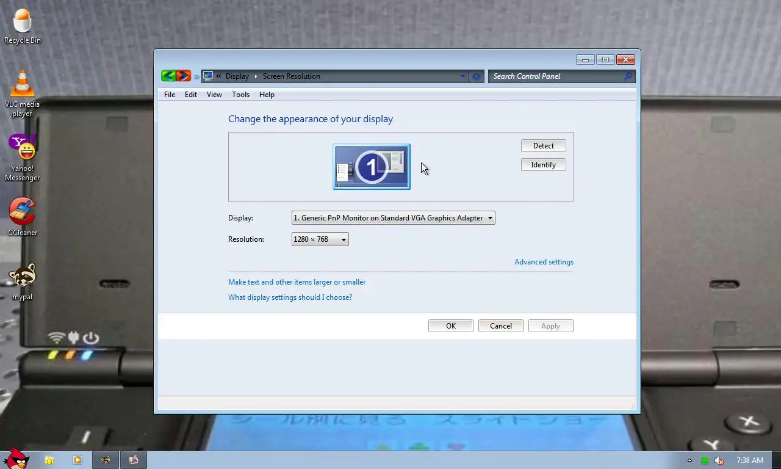Click the green network tray icon

click(x=705, y=460)
